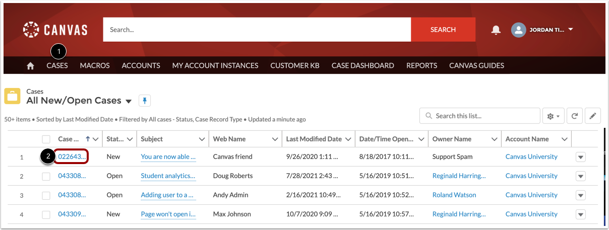Open the Student analytics subject link

(168, 176)
